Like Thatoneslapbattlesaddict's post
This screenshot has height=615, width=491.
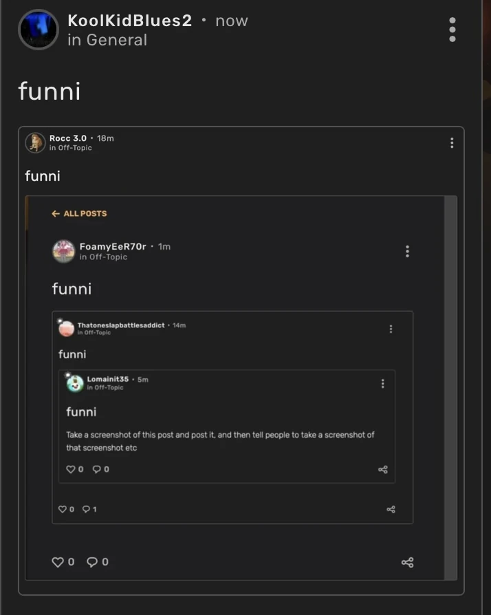tap(64, 509)
